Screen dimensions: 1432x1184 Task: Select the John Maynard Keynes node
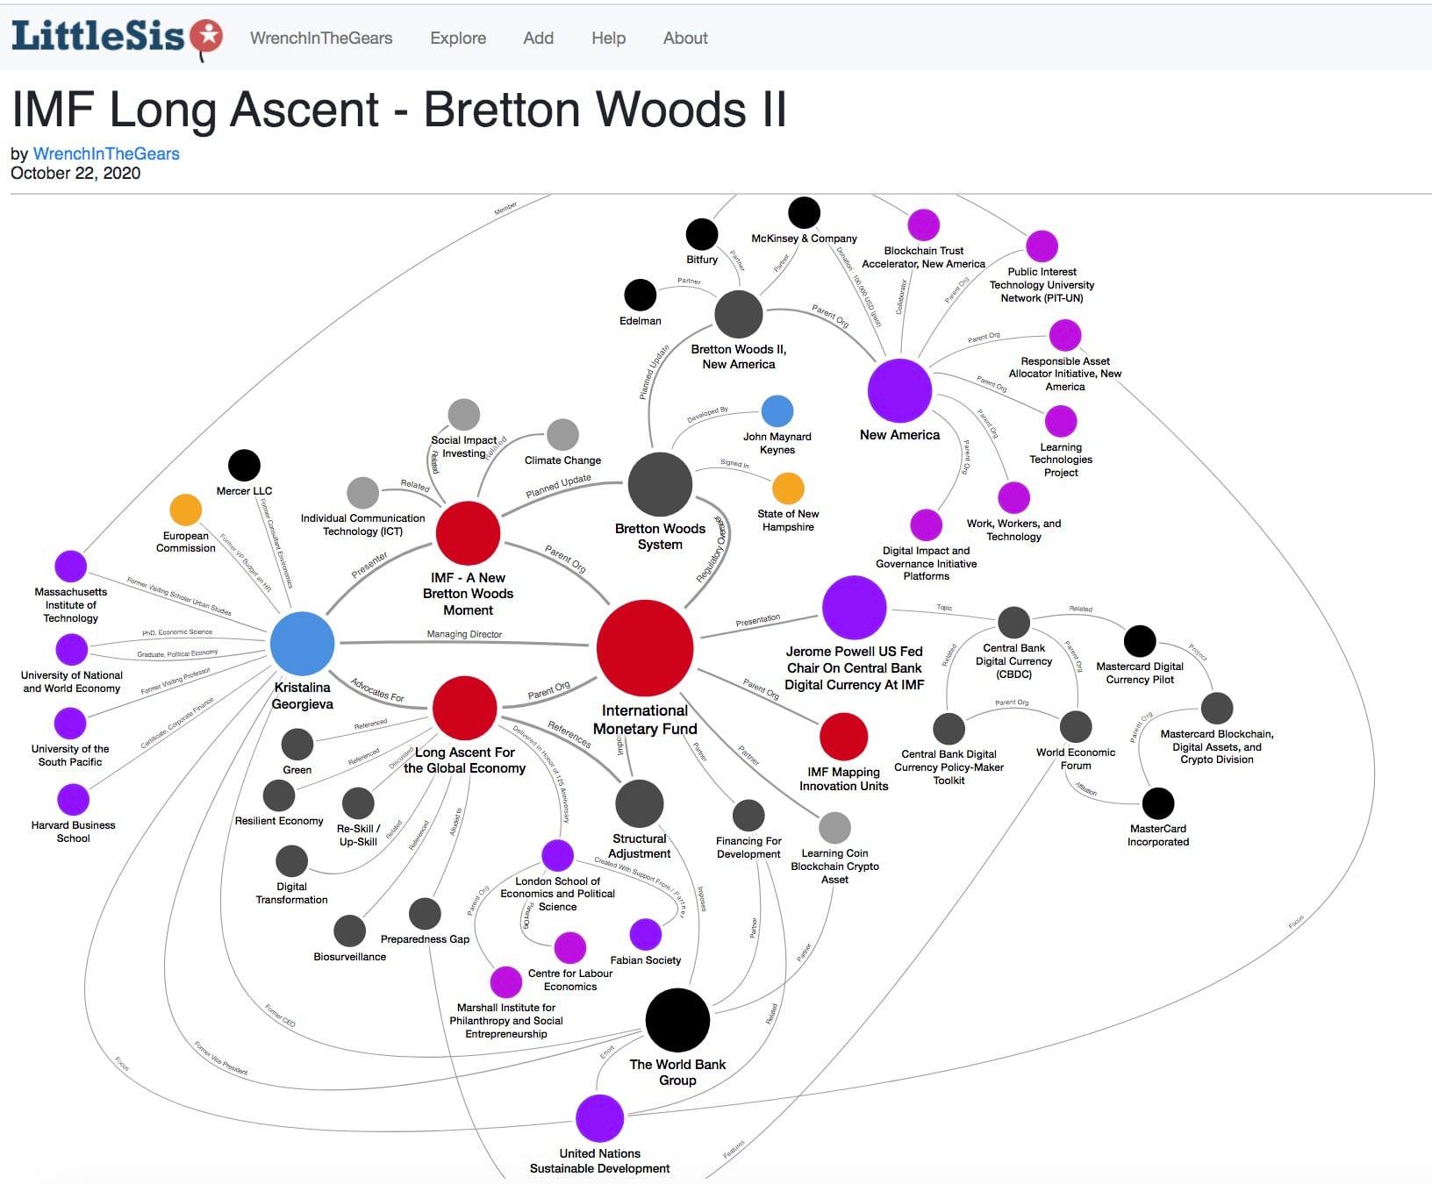(x=777, y=410)
